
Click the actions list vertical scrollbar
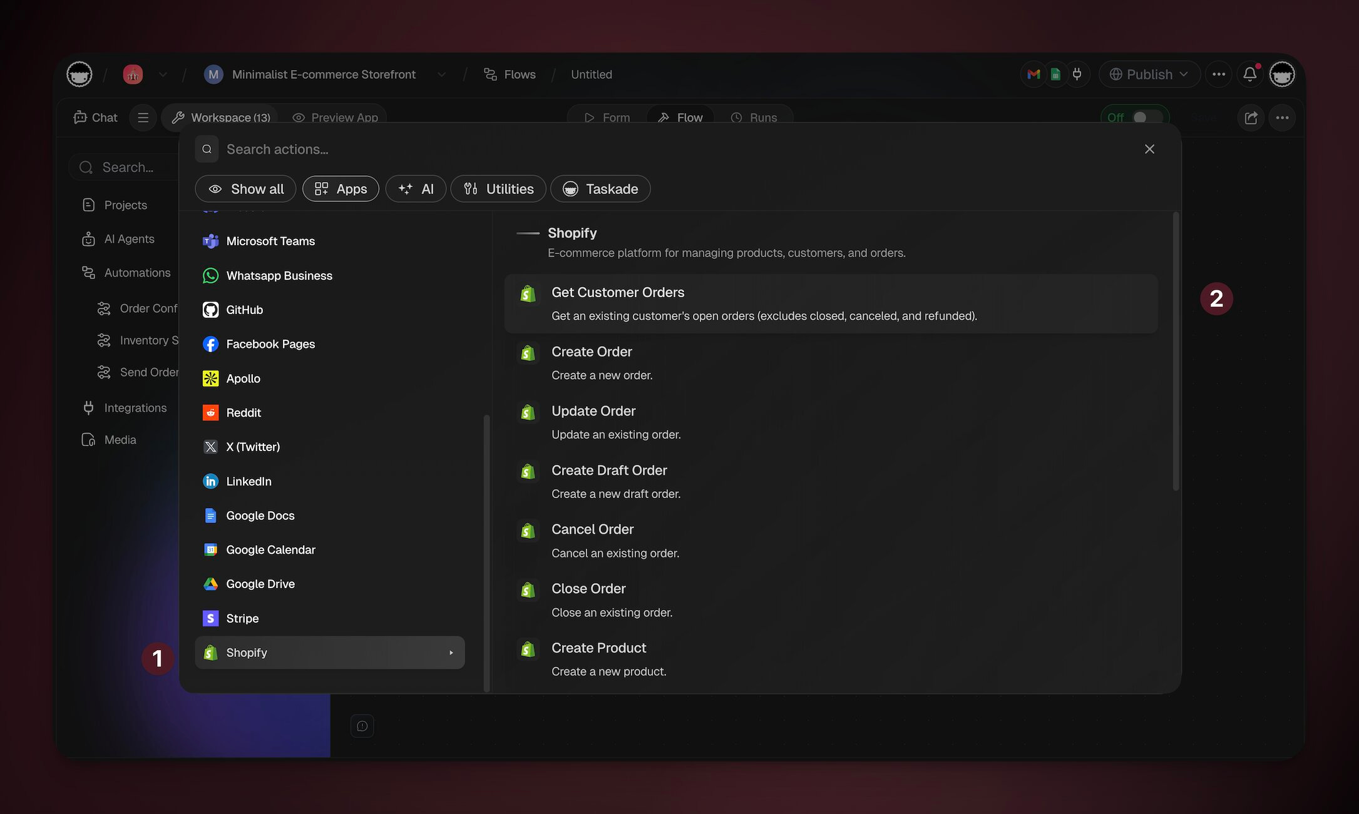pyautogui.click(x=1176, y=350)
